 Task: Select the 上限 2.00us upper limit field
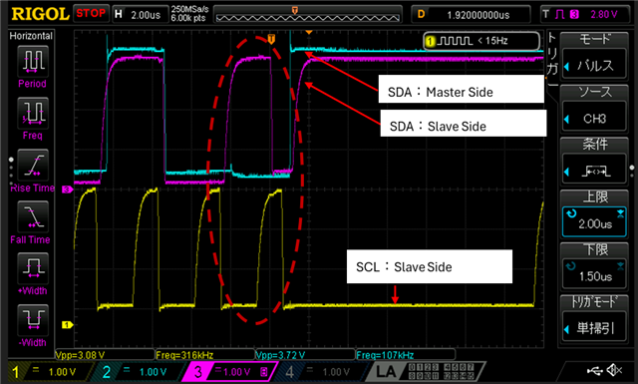[x=594, y=222]
